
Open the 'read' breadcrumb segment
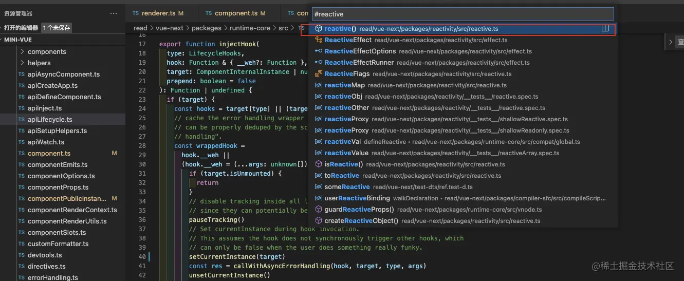[x=140, y=28]
